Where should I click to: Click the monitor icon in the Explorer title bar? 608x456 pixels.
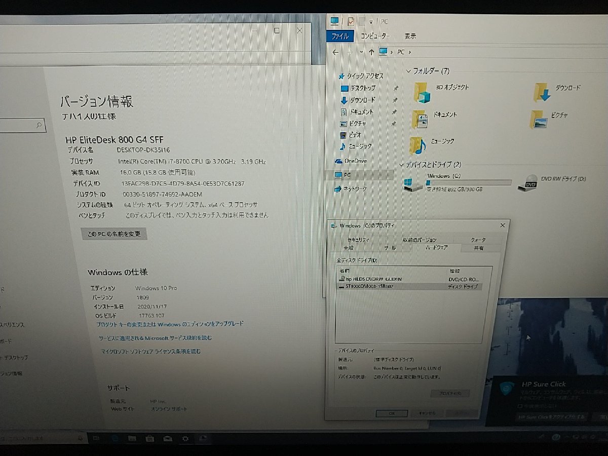pyautogui.click(x=334, y=21)
